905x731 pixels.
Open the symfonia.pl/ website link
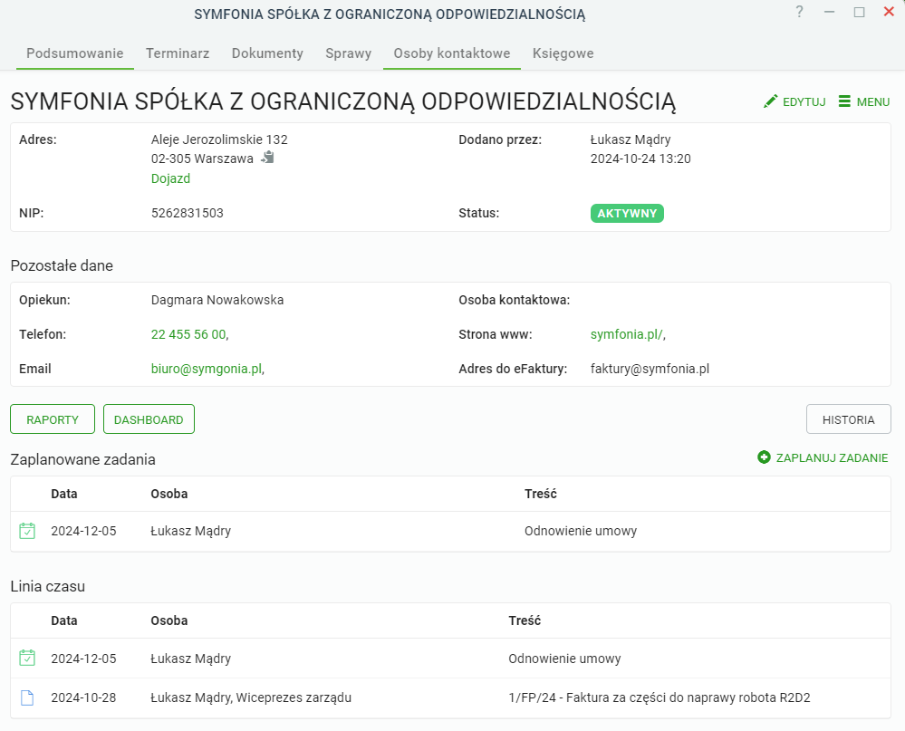(627, 334)
